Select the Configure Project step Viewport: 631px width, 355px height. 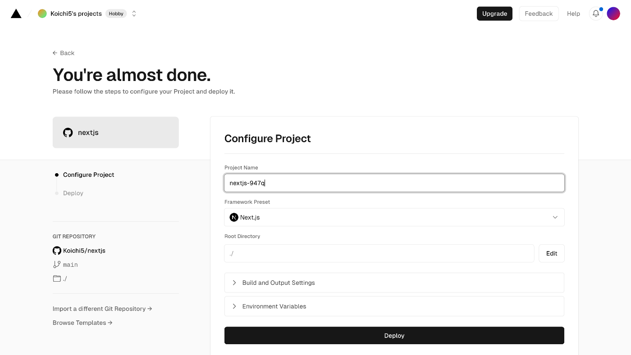click(89, 175)
